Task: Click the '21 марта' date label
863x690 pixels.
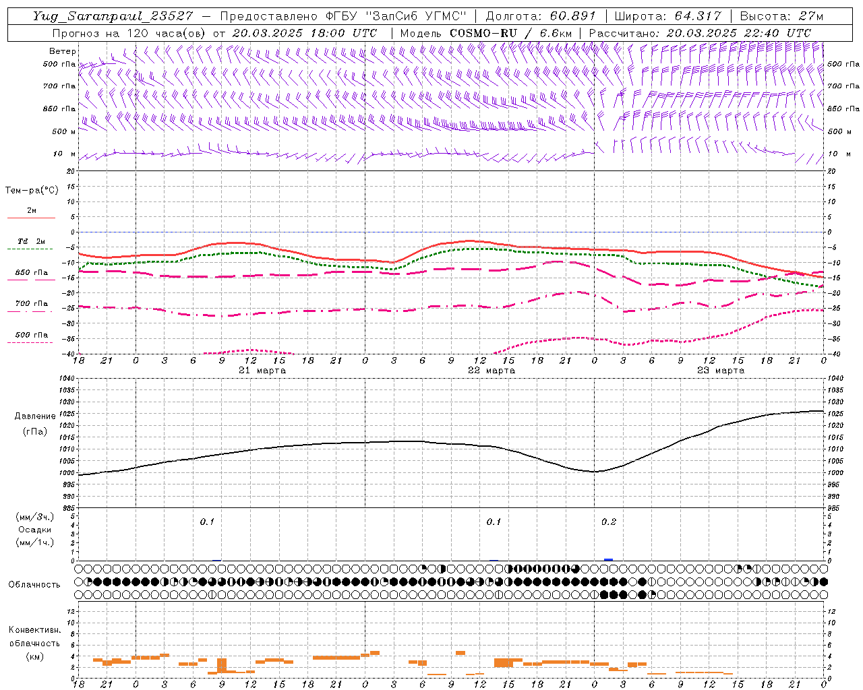Action: point(263,371)
